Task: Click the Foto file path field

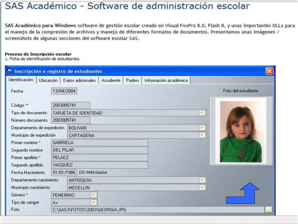Action: [158, 210]
